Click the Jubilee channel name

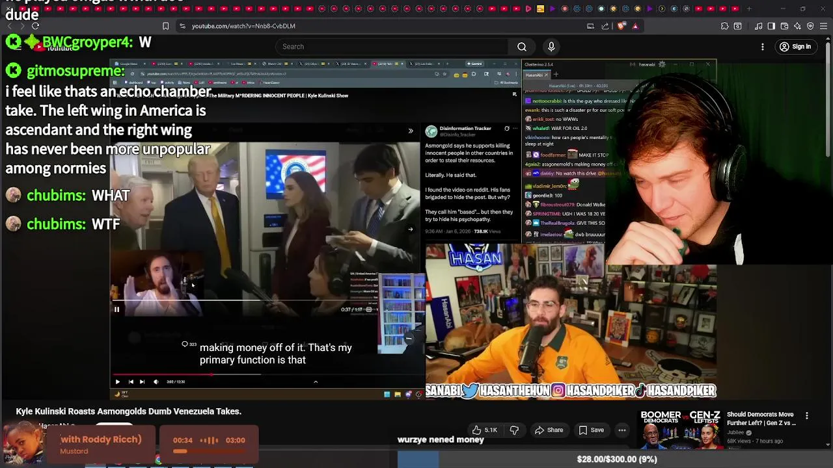(736, 433)
